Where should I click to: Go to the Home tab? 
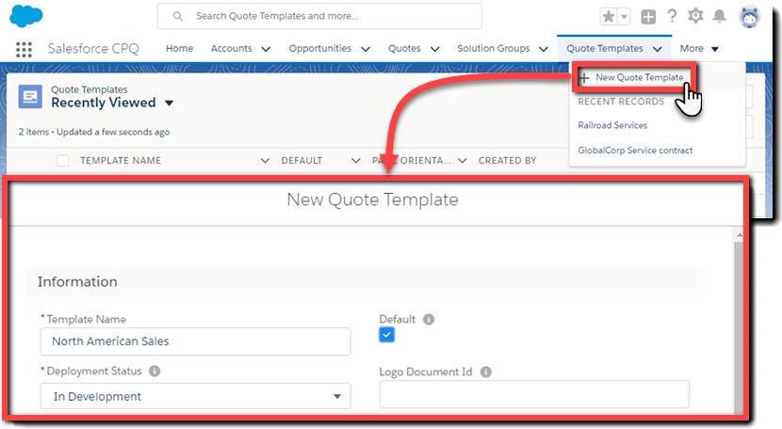point(180,48)
